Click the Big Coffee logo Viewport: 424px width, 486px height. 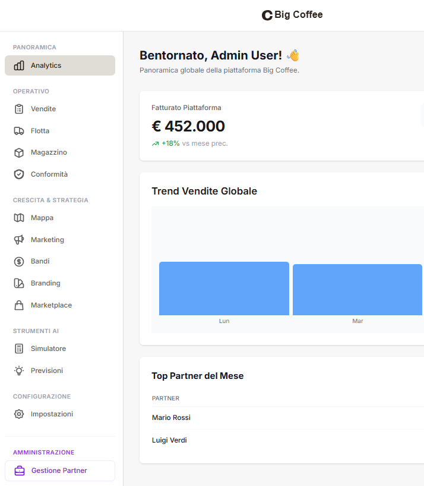292,15
